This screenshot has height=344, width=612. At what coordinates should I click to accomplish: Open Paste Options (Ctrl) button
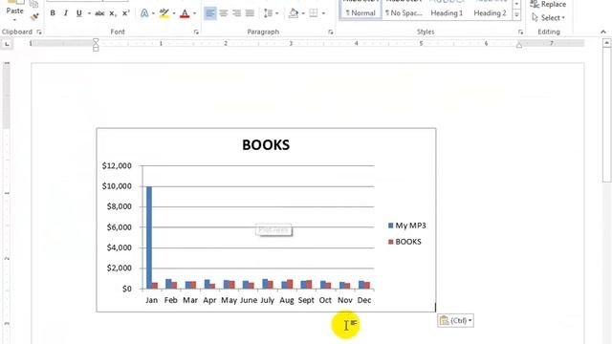455,321
